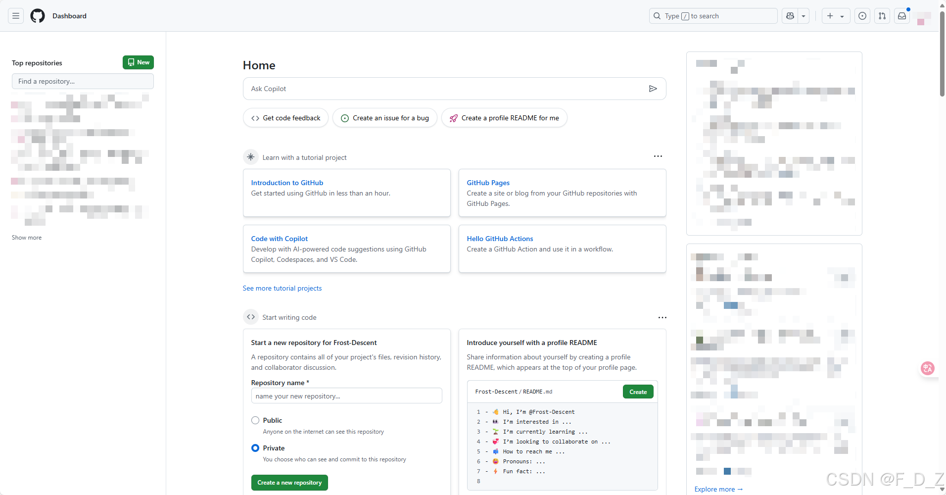Open the Start writing code options menu
946x495 pixels.
(662, 317)
